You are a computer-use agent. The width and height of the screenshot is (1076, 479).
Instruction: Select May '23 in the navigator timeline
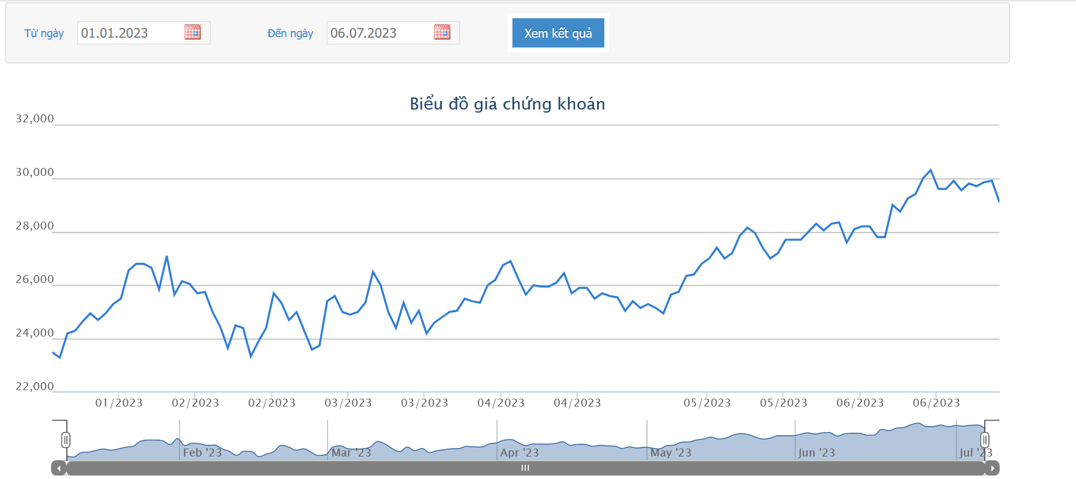click(671, 452)
